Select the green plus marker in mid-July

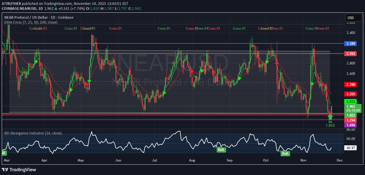(164, 92)
